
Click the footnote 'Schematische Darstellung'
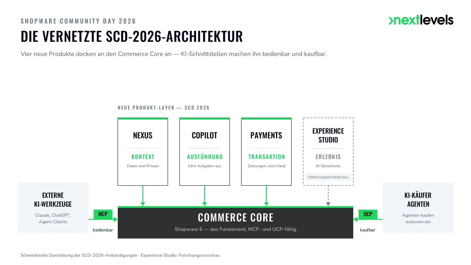coord(120,255)
